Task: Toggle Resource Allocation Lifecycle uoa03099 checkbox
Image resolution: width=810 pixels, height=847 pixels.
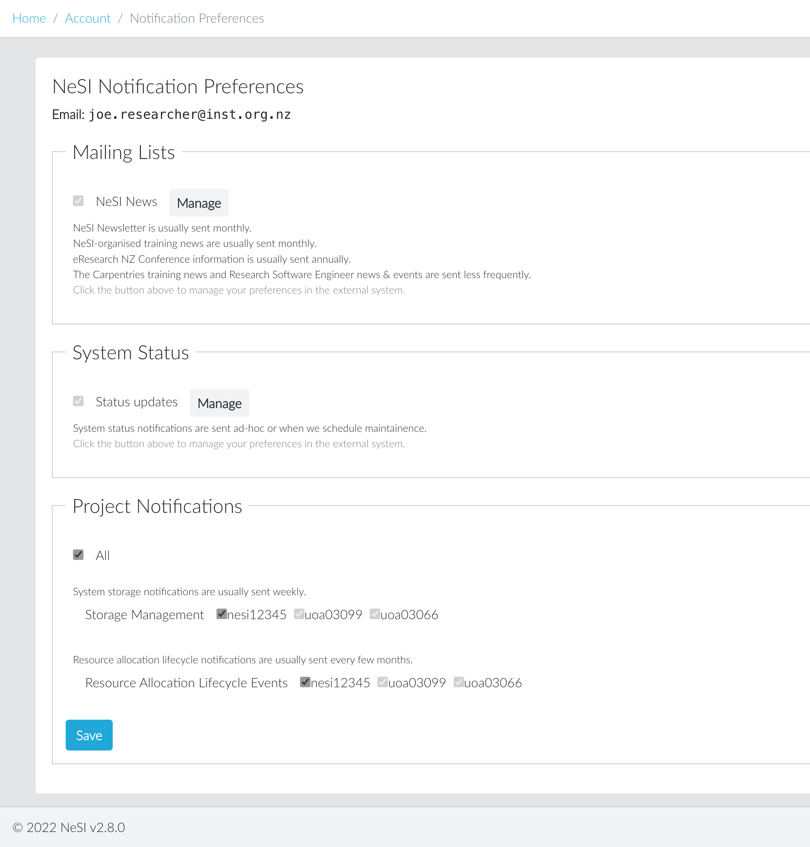Action: point(383,682)
